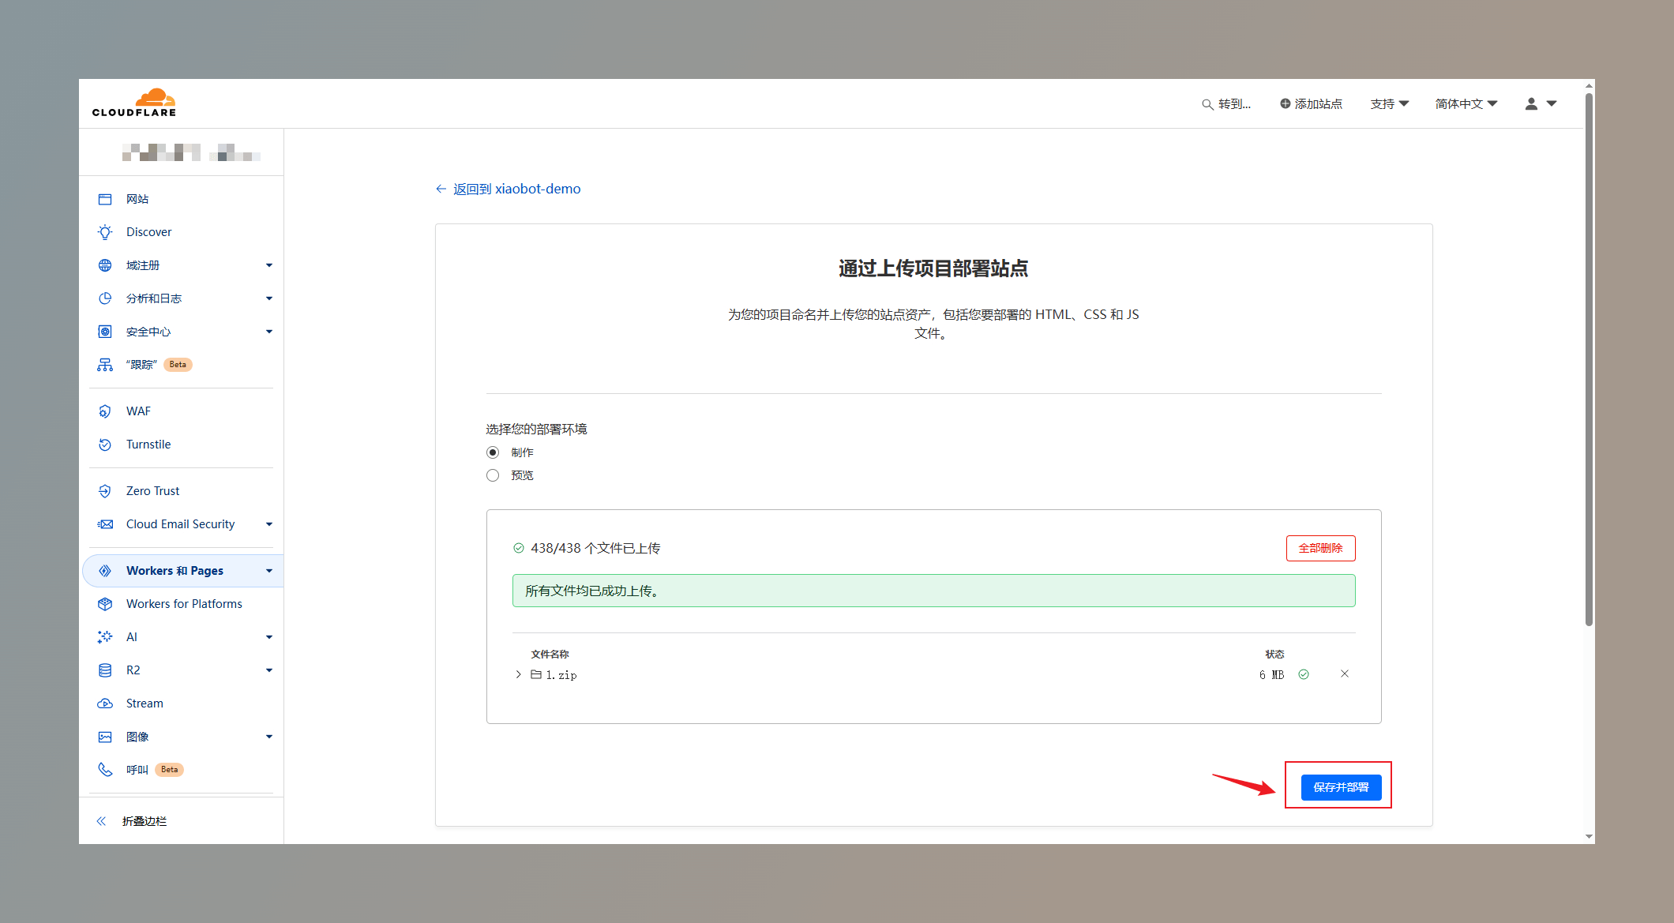Click the 所有文件均已成功上传 success banner
The height and width of the screenshot is (923, 1674).
pyautogui.click(x=933, y=591)
